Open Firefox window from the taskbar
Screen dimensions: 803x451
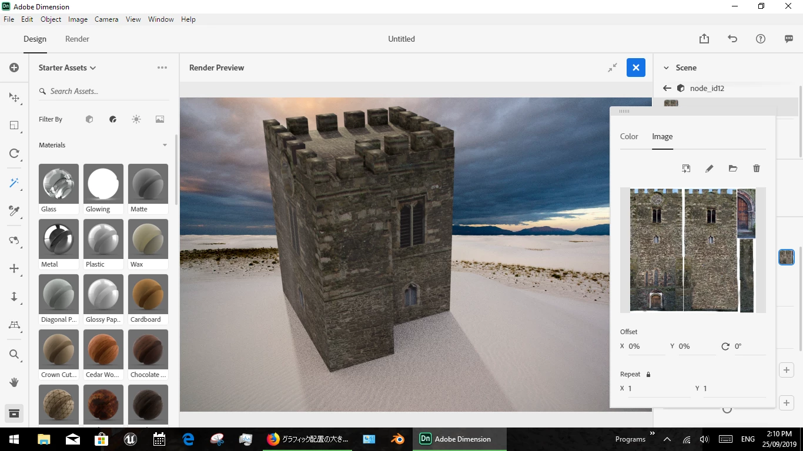[x=307, y=439]
